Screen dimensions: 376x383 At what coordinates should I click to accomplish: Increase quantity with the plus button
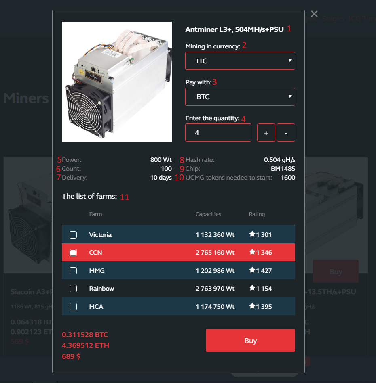(266, 133)
